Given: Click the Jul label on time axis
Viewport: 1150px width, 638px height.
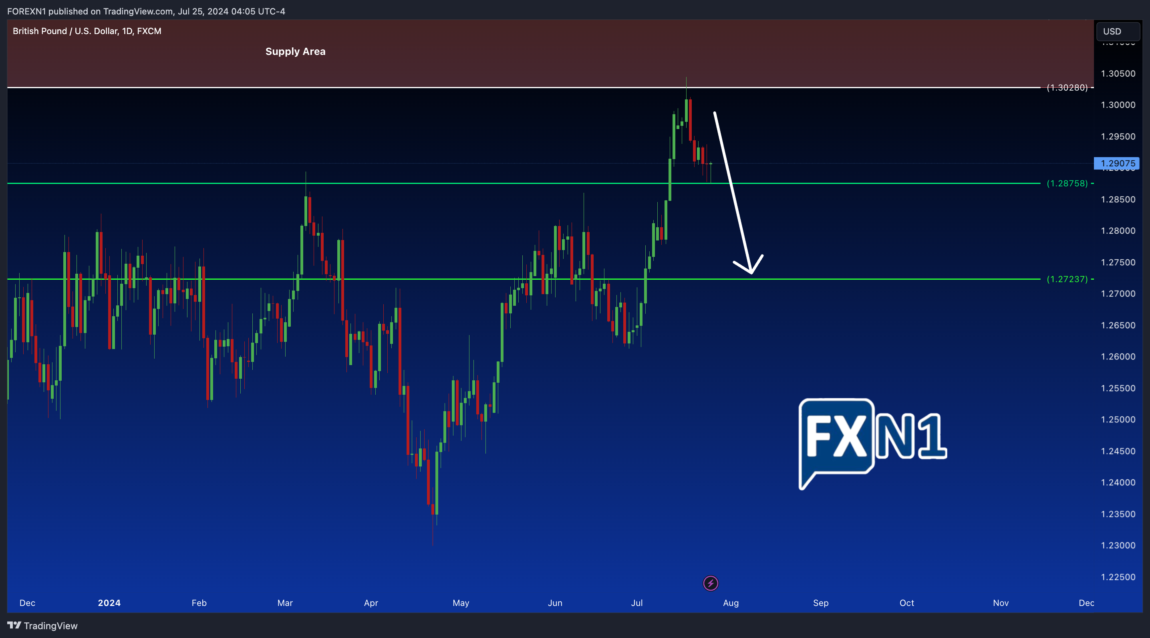Looking at the screenshot, I should (636, 603).
